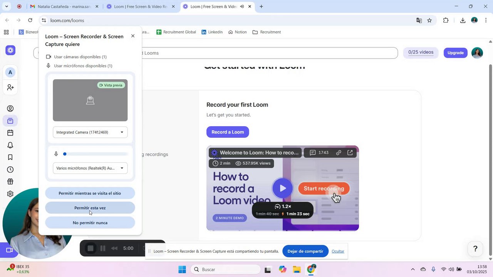Open File Explorer from taskbar
The width and height of the screenshot is (493, 277).
point(297,269)
